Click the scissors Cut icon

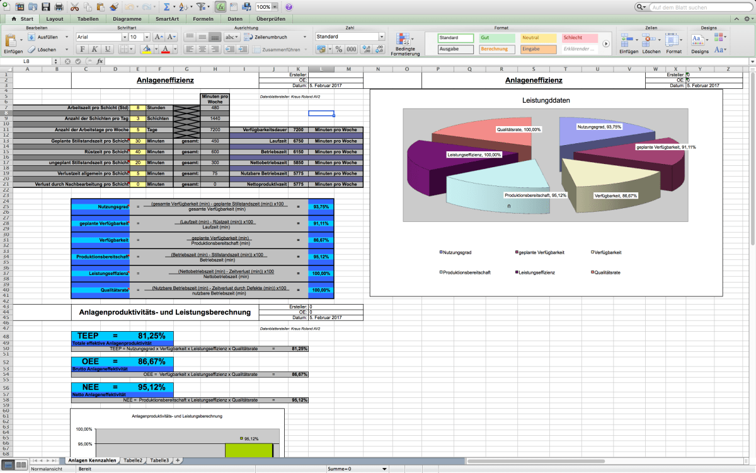pos(75,7)
